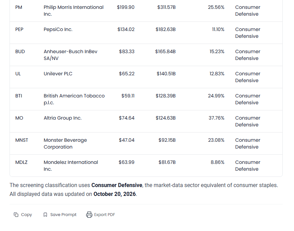This screenshot has height=231, width=294.
Task: Click Altria Group Inc. company name
Action: point(63,118)
